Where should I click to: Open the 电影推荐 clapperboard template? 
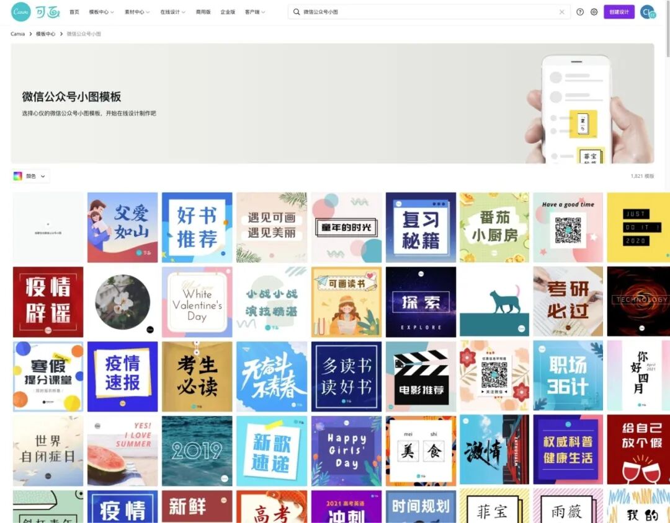click(x=421, y=377)
